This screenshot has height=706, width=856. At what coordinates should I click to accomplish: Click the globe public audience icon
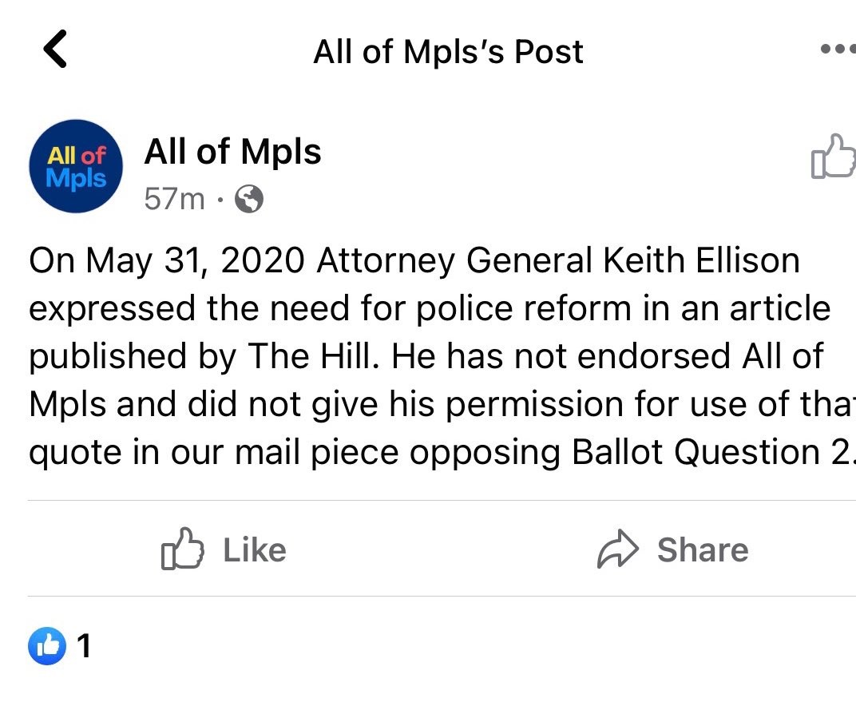[x=248, y=198]
